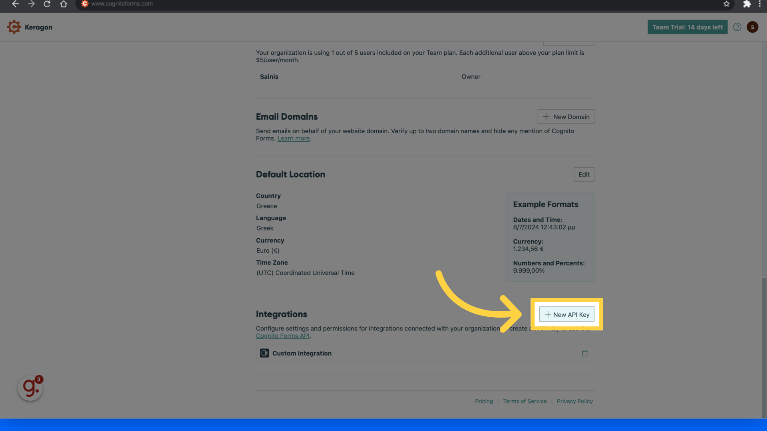Screen dimensions: 767x431
Task: Click the browser forward arrow
Action: (31, 4)
